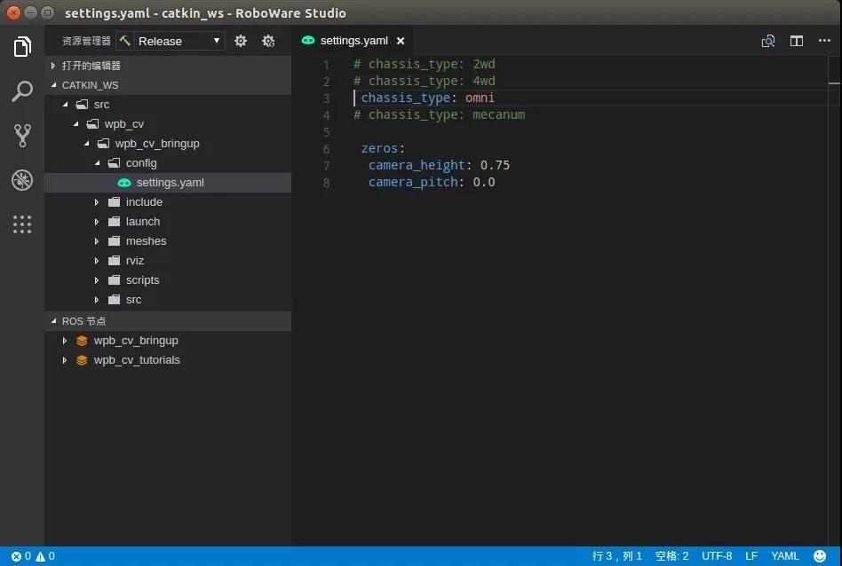This screenshot has width=842, height=566.
Task: Open the Debug bug icon in activity bar
Action: click(x=22, y=180)
